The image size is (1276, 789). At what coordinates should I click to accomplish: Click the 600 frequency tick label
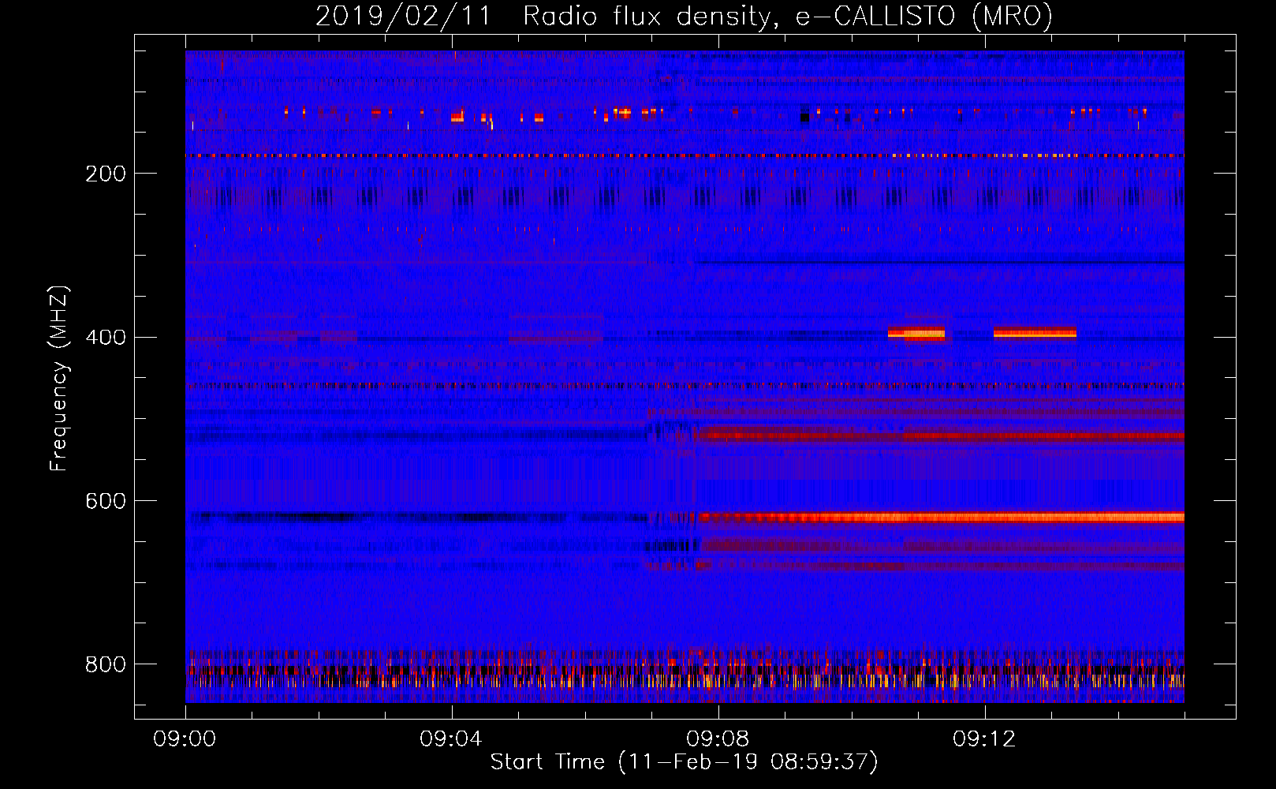tap(106, 501)
